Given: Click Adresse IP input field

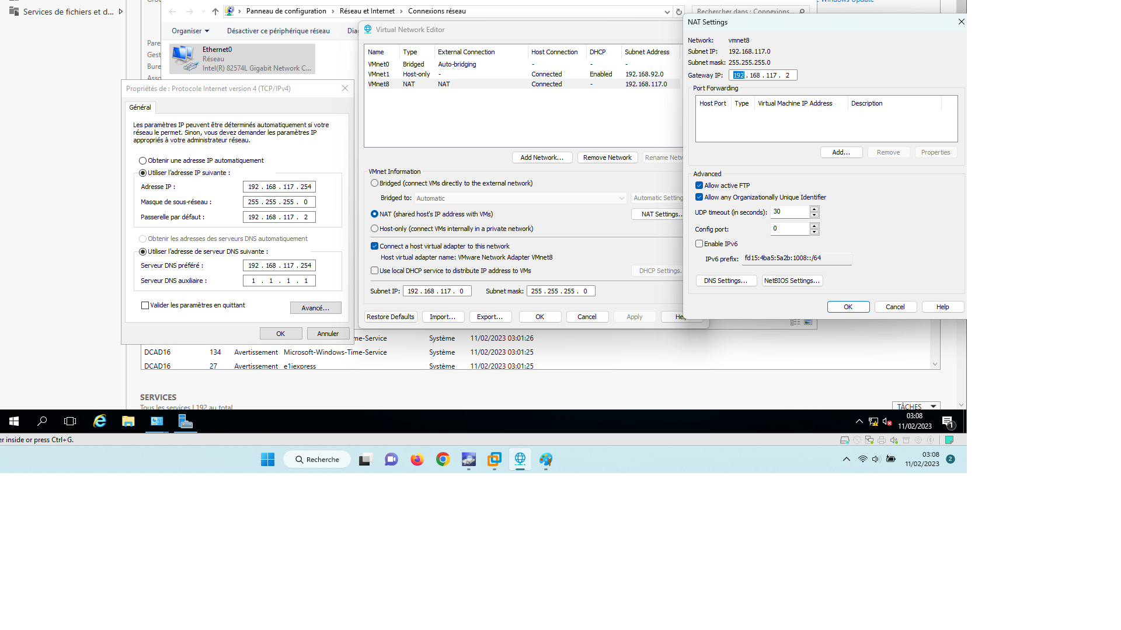Looking at the screenshot, I should click(x=279, y=187).
